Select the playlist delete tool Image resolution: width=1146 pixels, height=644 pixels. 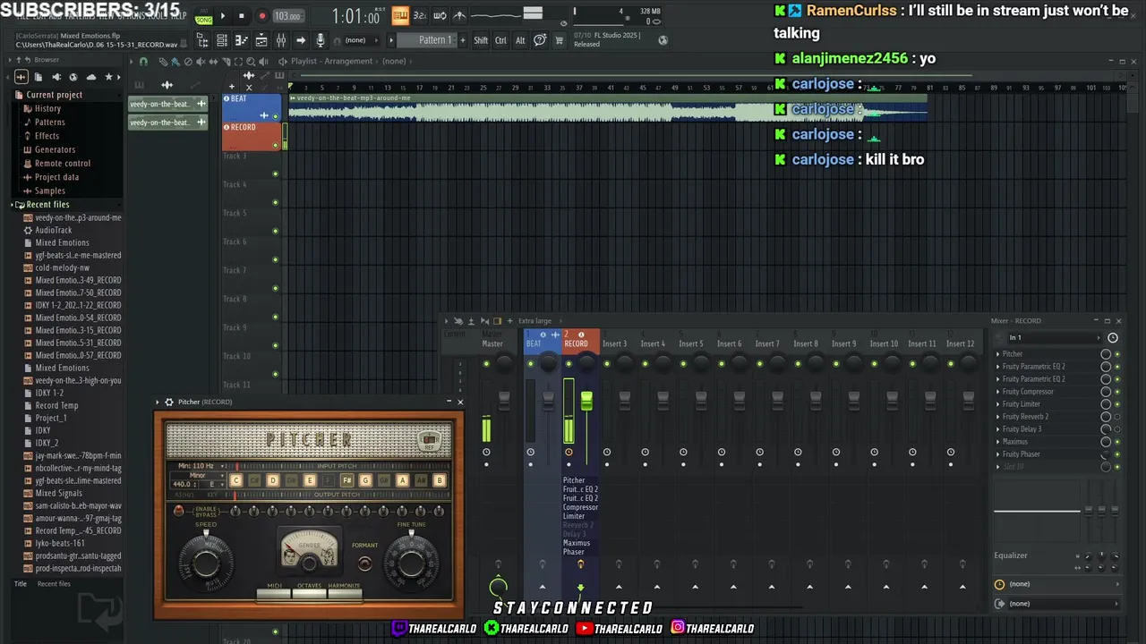[x=187, y=61]
